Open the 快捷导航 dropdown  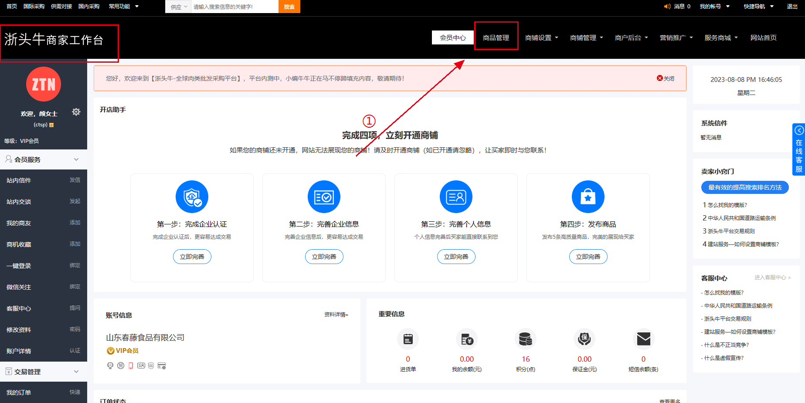(x=759, y=7)
